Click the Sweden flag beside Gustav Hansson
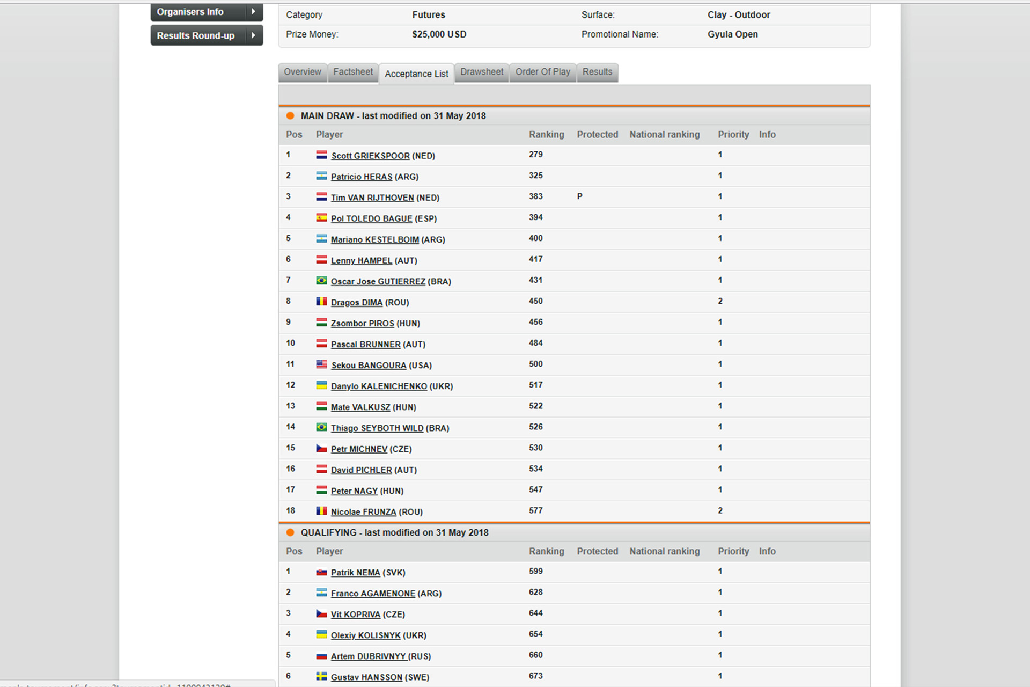The height and width of the screenshot is (687, 1030). click(321, 676)
